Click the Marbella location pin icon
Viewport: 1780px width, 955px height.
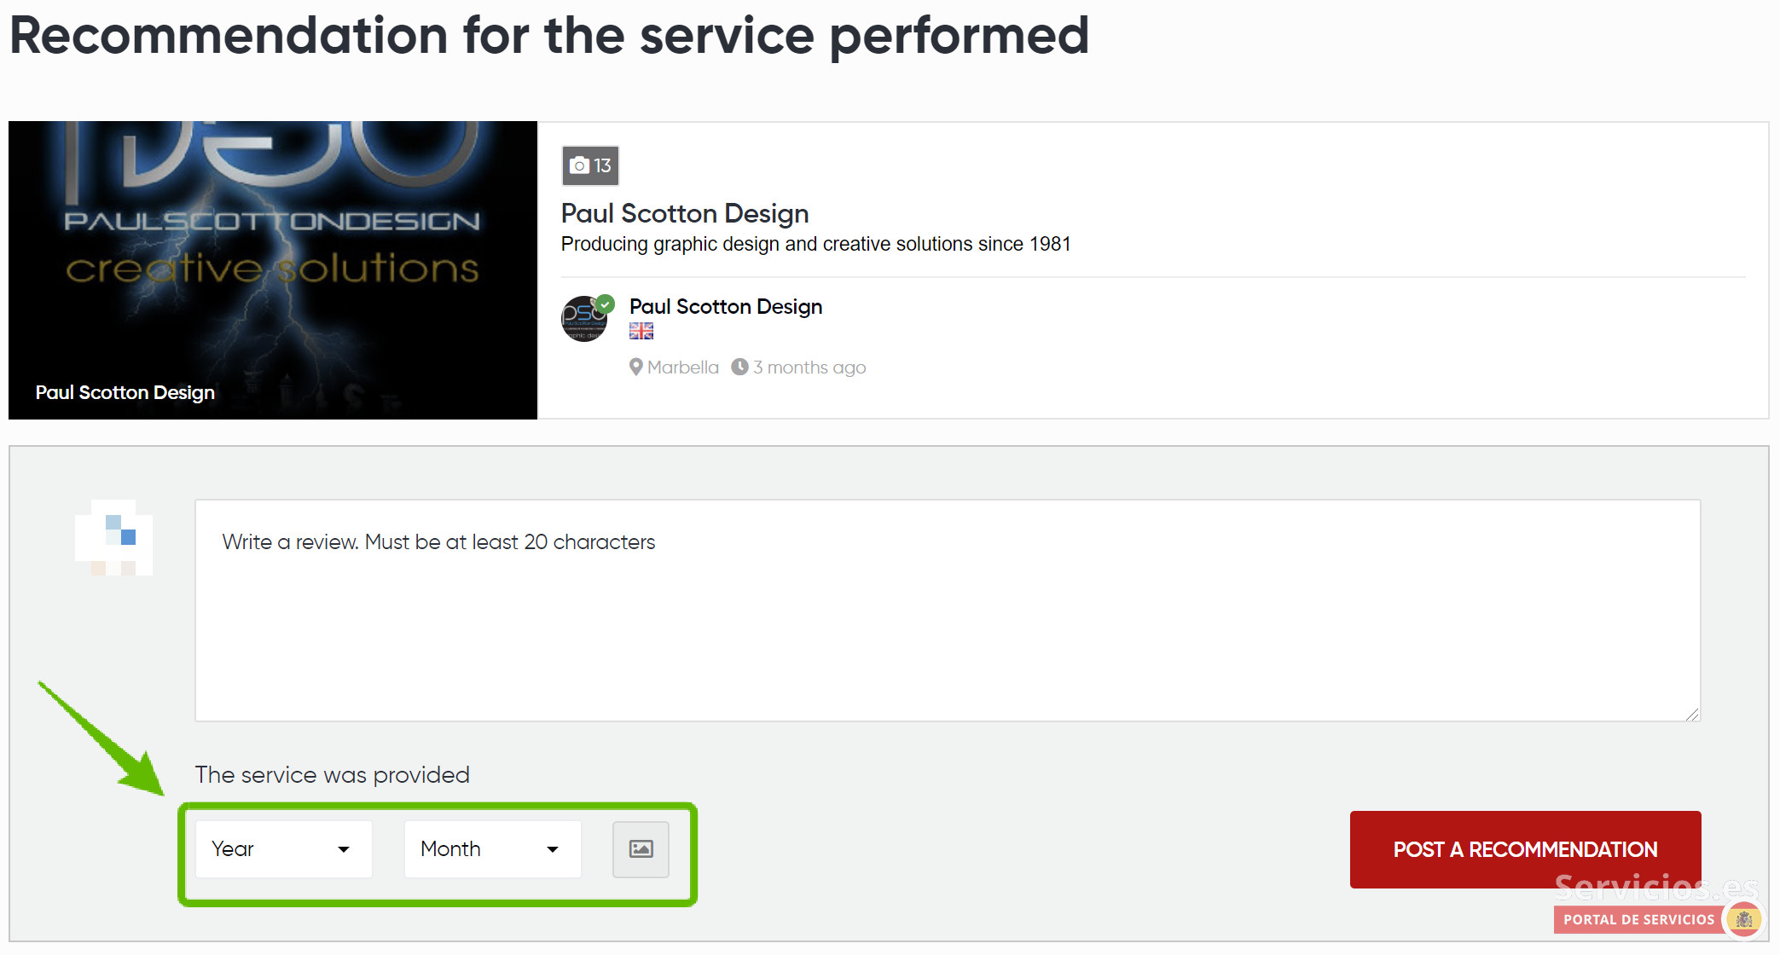click(x=636, y=368)
